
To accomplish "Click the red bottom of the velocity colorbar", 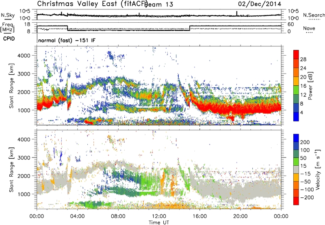I will click(x=296, y=201).
